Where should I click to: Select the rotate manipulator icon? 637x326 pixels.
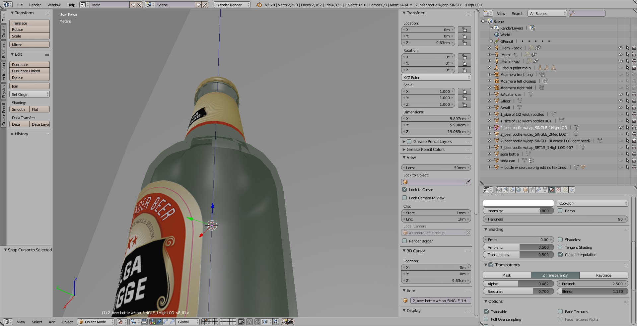(166, 322)
